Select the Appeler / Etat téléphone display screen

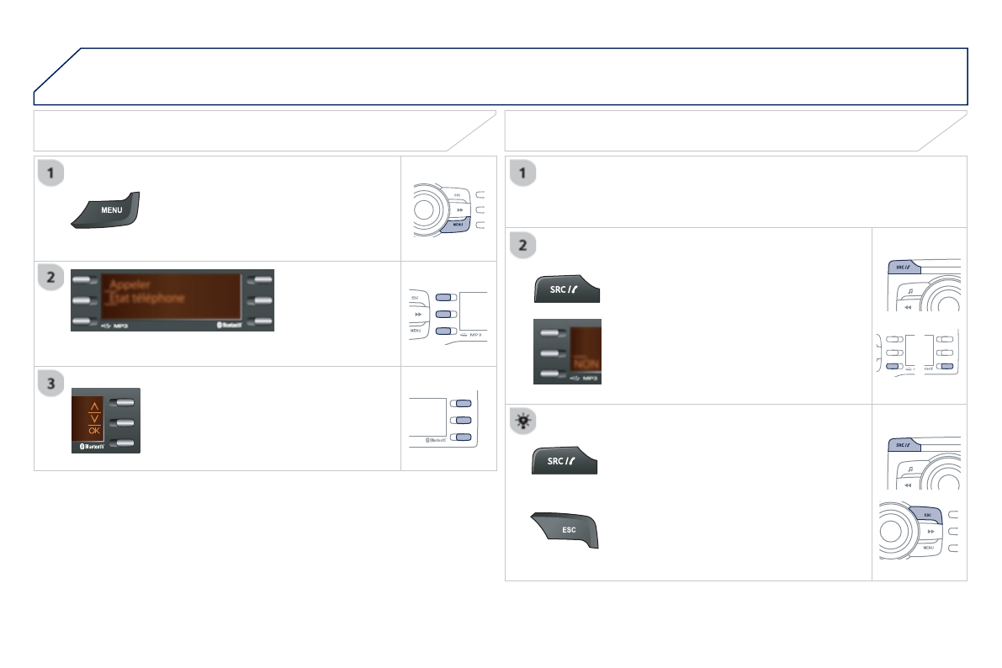tap(172, 297)
